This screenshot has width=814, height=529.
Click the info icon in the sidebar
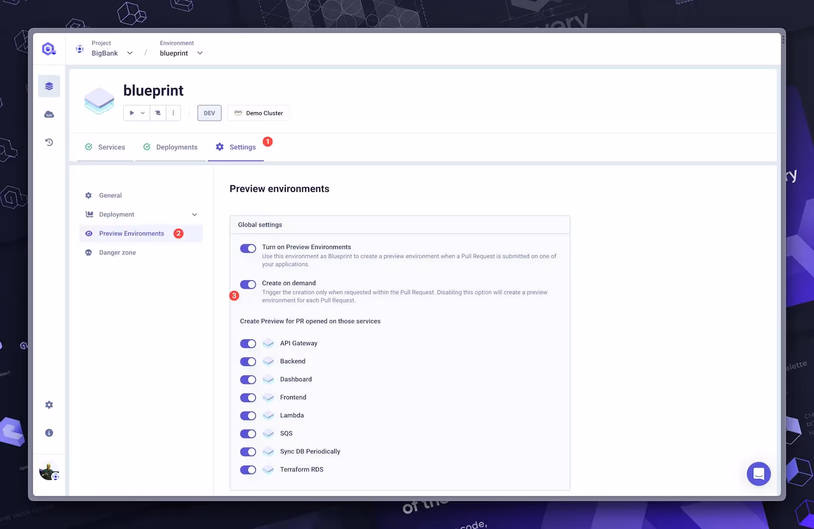tap(49, 432)
